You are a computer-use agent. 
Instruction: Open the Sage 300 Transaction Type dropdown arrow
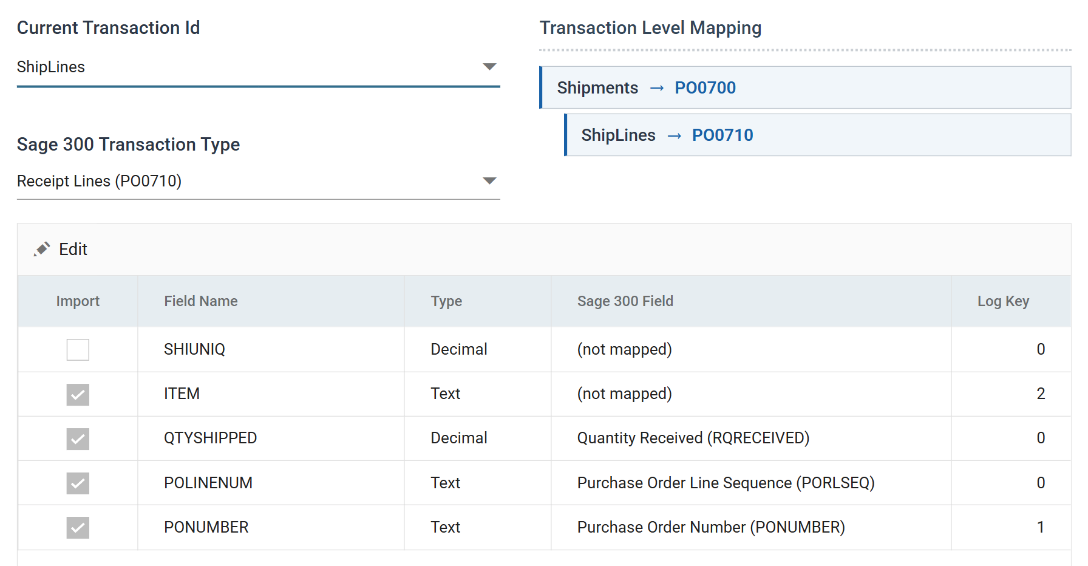coord(489,181)
